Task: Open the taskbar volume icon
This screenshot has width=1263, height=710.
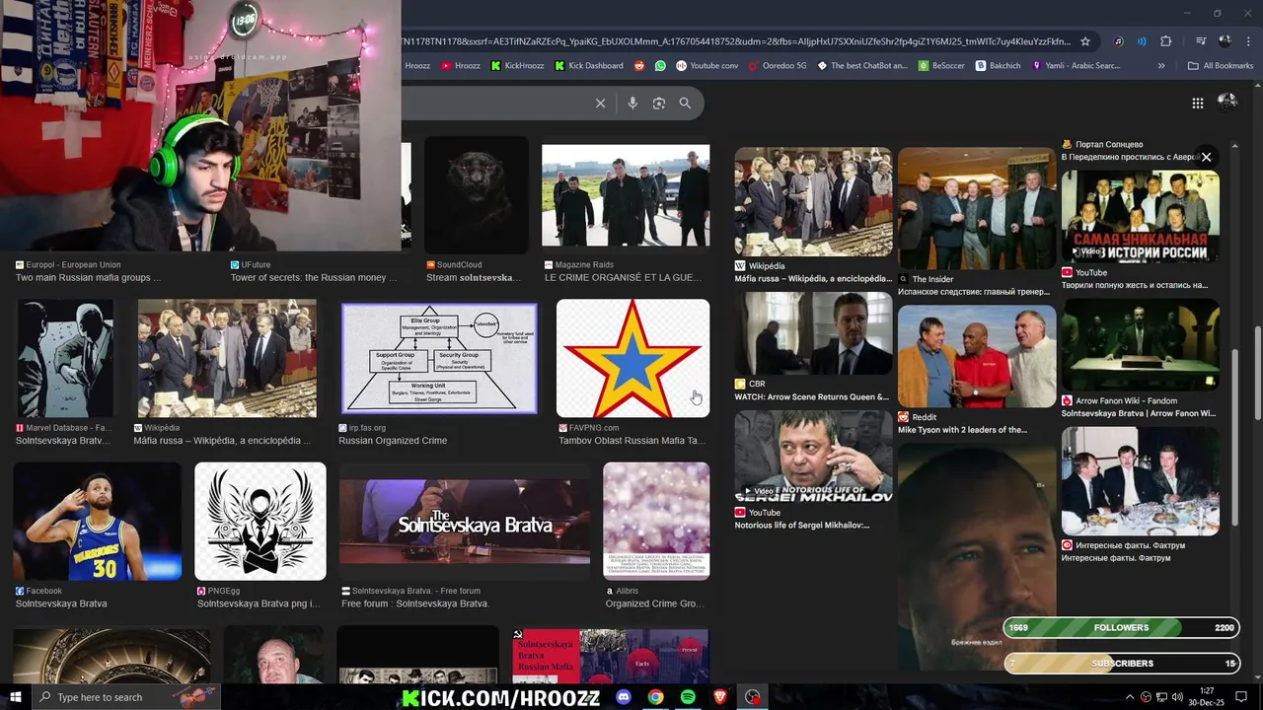Action: pyautogui.click(x=1177, y=697)
